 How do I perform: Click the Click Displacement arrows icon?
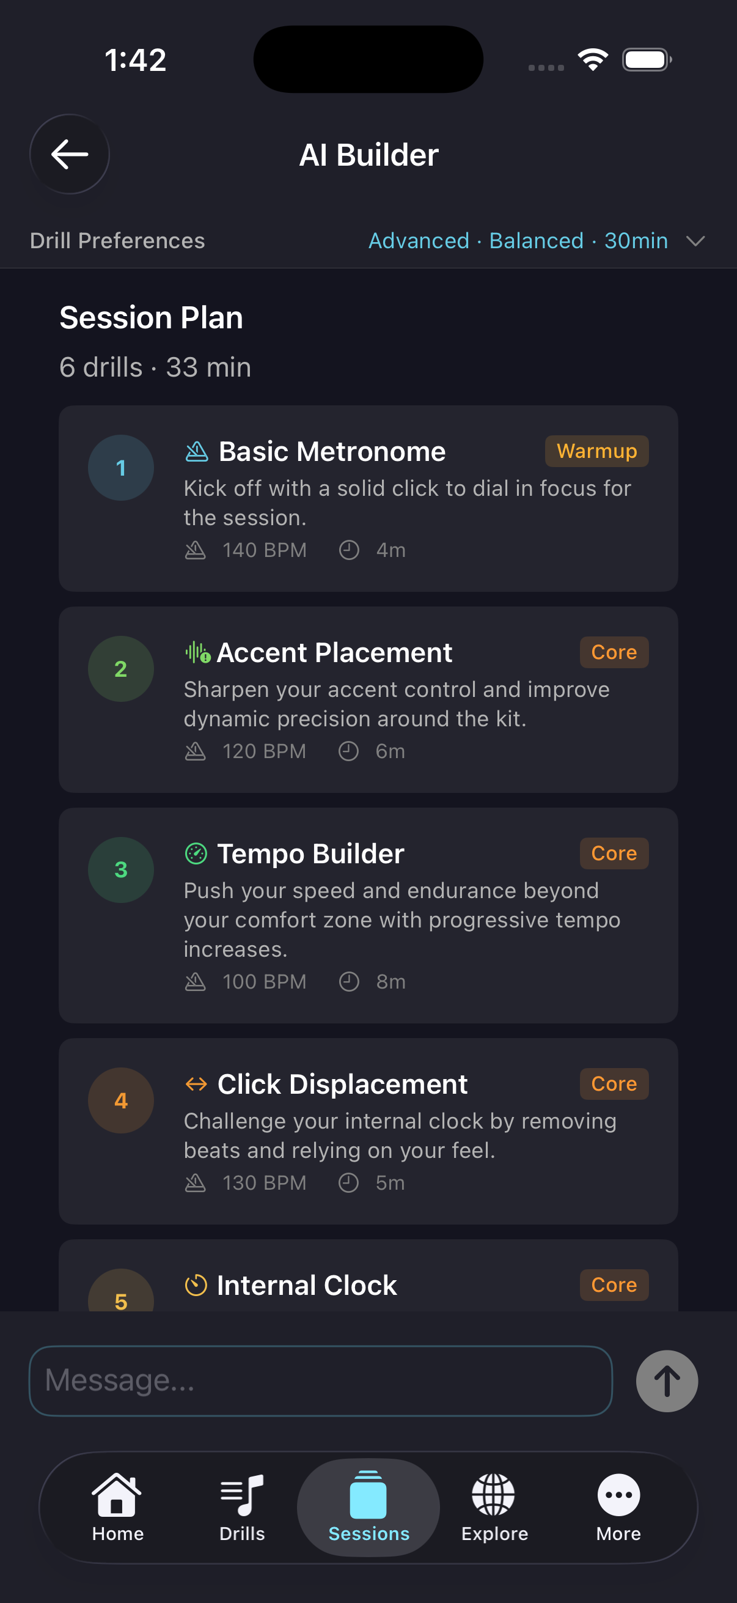(196, 1083)
